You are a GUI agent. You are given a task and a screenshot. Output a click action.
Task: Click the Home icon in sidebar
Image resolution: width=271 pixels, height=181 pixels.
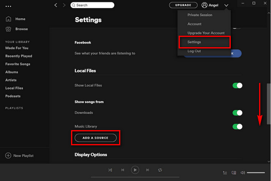8,19
